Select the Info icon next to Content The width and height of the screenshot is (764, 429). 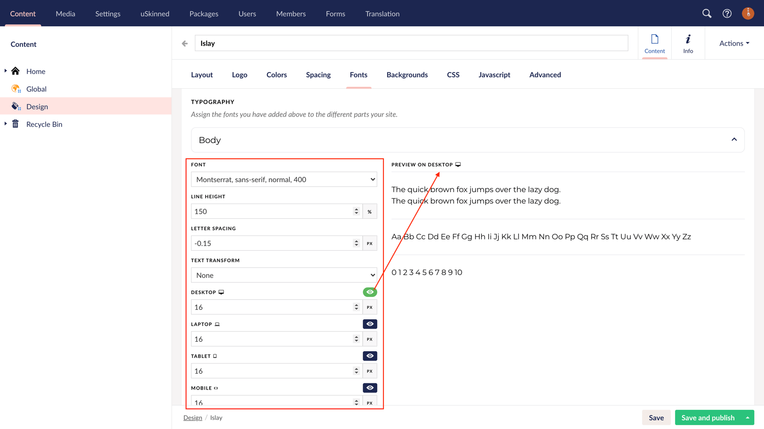point(688,43)
